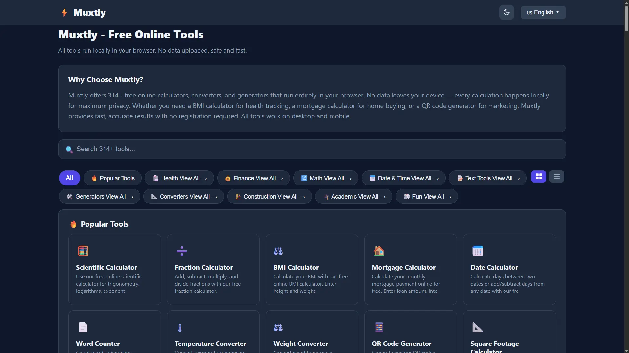Image resolution: width=629 pixels, height=353 pixels.
Task: Open Math View All category
Action: (326, 178)
